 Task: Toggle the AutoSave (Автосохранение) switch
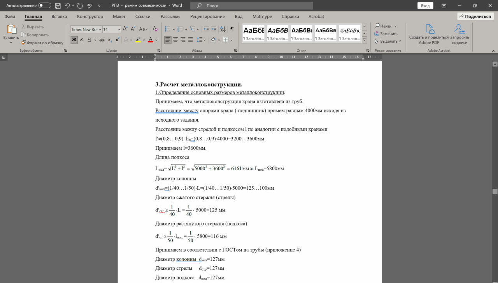(45, 6)
